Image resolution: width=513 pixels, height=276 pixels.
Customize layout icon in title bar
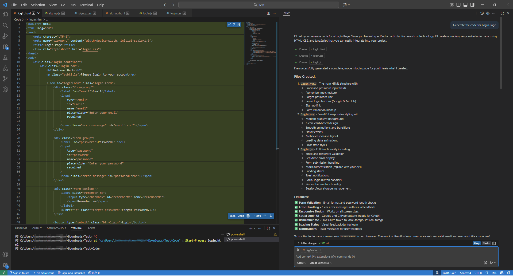[x=452, y=5]
